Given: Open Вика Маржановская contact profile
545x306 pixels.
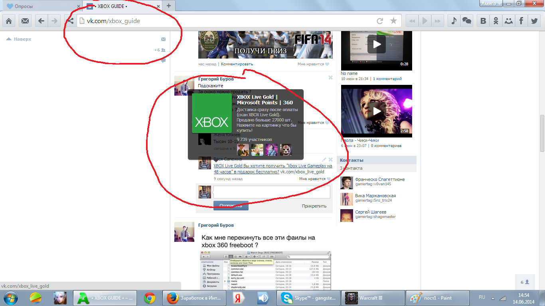Looking at the screenshot, I should pos(375,196).
